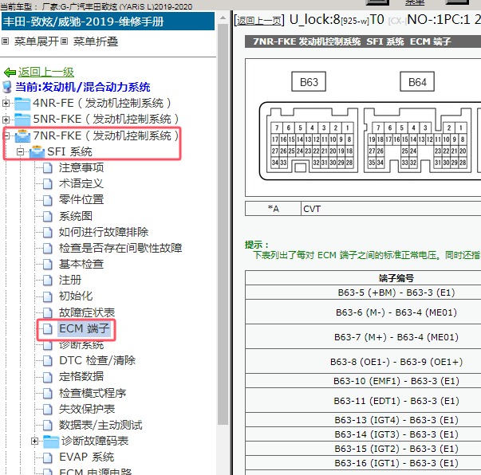This screenshot has height=475, width=481.
Task: Click the B63 connector label box
Action: (x=309, y=82)
